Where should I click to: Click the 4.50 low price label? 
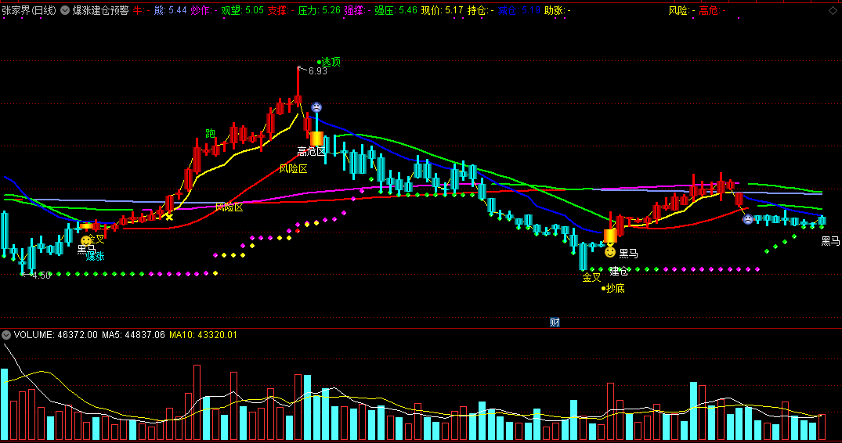42,276
